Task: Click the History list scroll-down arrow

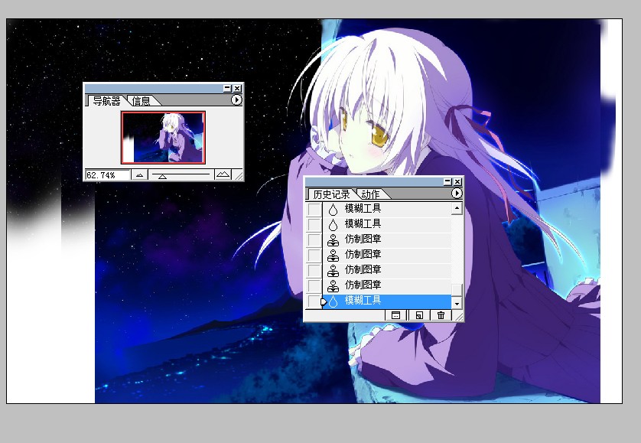Action: 457,303
